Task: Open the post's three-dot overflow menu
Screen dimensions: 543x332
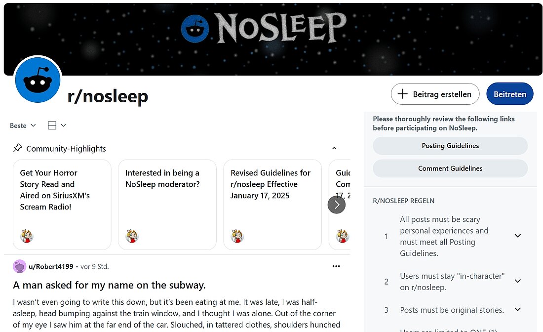Action: point(336,266)
